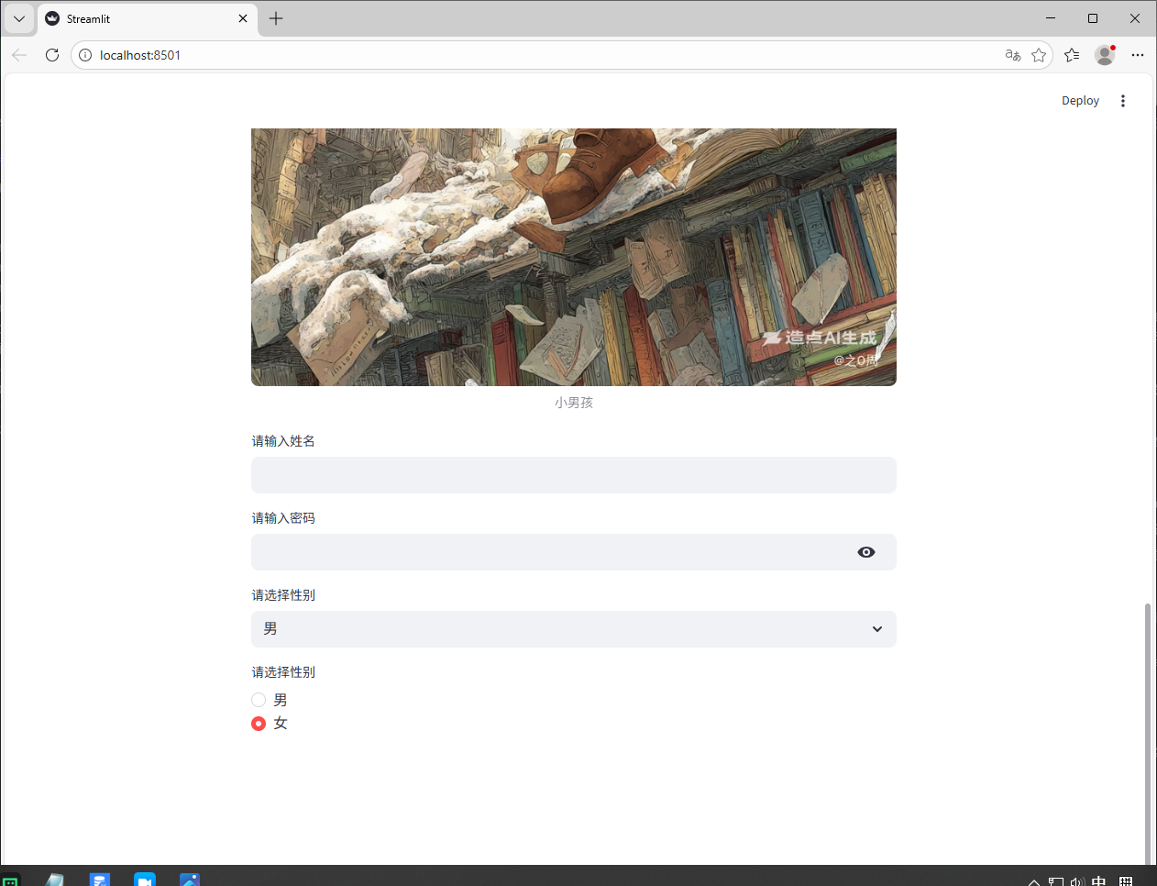This screenshot has height=886, width=1157.
Task: View site information icon in address bar
Action: (x=85, y=55)
